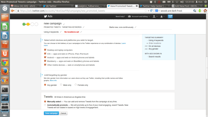Launch Google Chrome from the dock
208x117 pixels.
5,63
